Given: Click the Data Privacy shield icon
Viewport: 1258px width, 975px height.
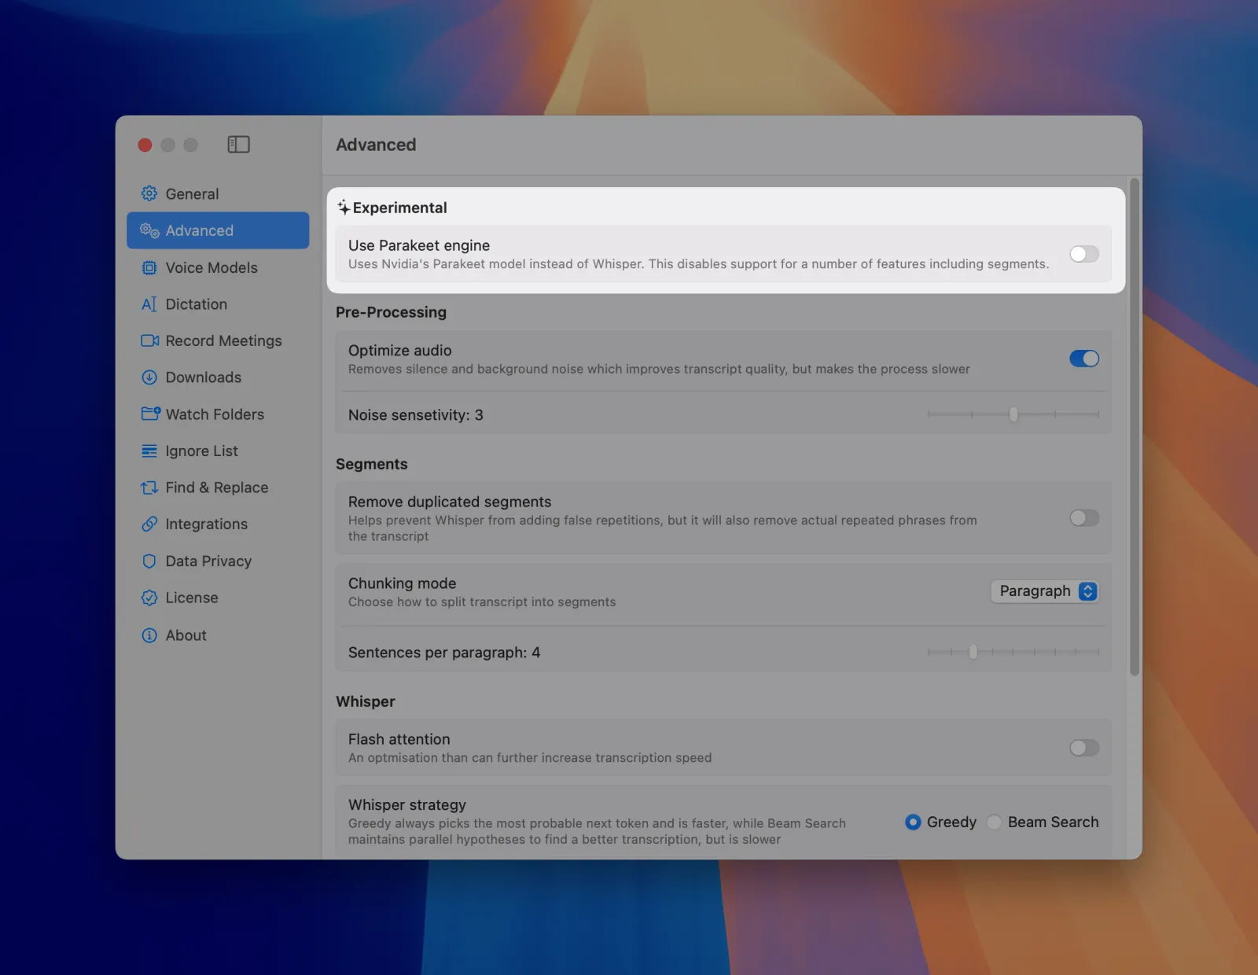Looking at the screenshot, I should tap(149, 561).
